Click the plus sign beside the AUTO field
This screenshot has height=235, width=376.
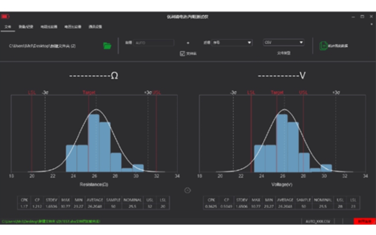click(188, 43)
